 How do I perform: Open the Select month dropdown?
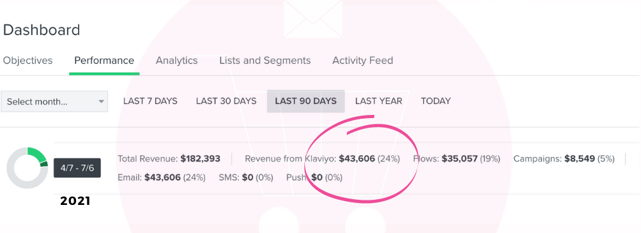point(54,101)
